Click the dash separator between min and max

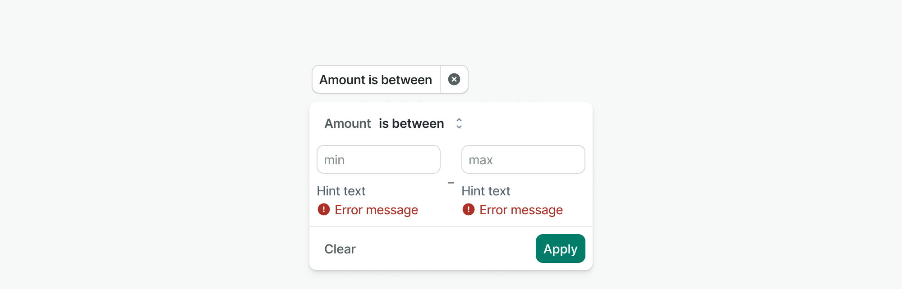point(451,183)
